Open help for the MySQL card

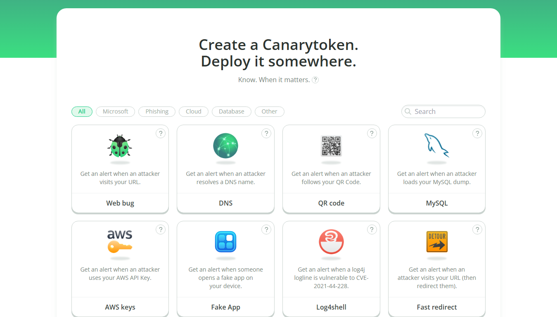coord(477,133)
